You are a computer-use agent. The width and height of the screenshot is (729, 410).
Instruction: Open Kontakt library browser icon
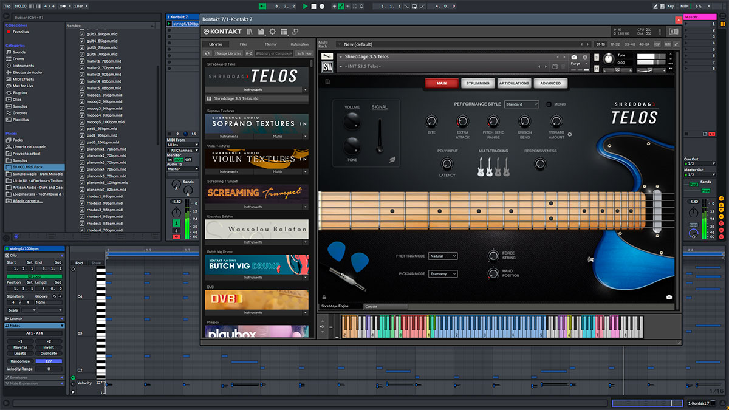click(249, 32)
